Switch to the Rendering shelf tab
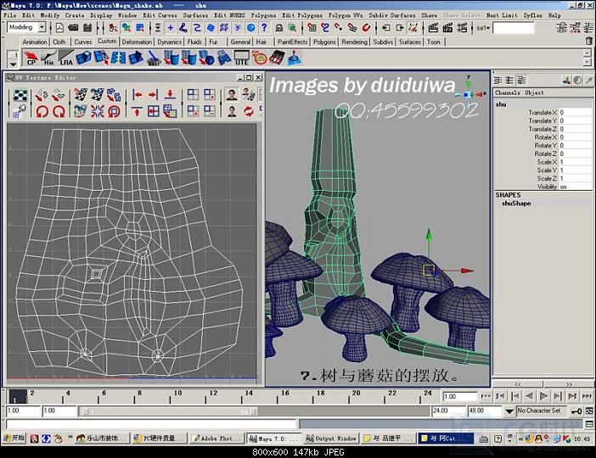Screen dimensions: 596x458 354,42
